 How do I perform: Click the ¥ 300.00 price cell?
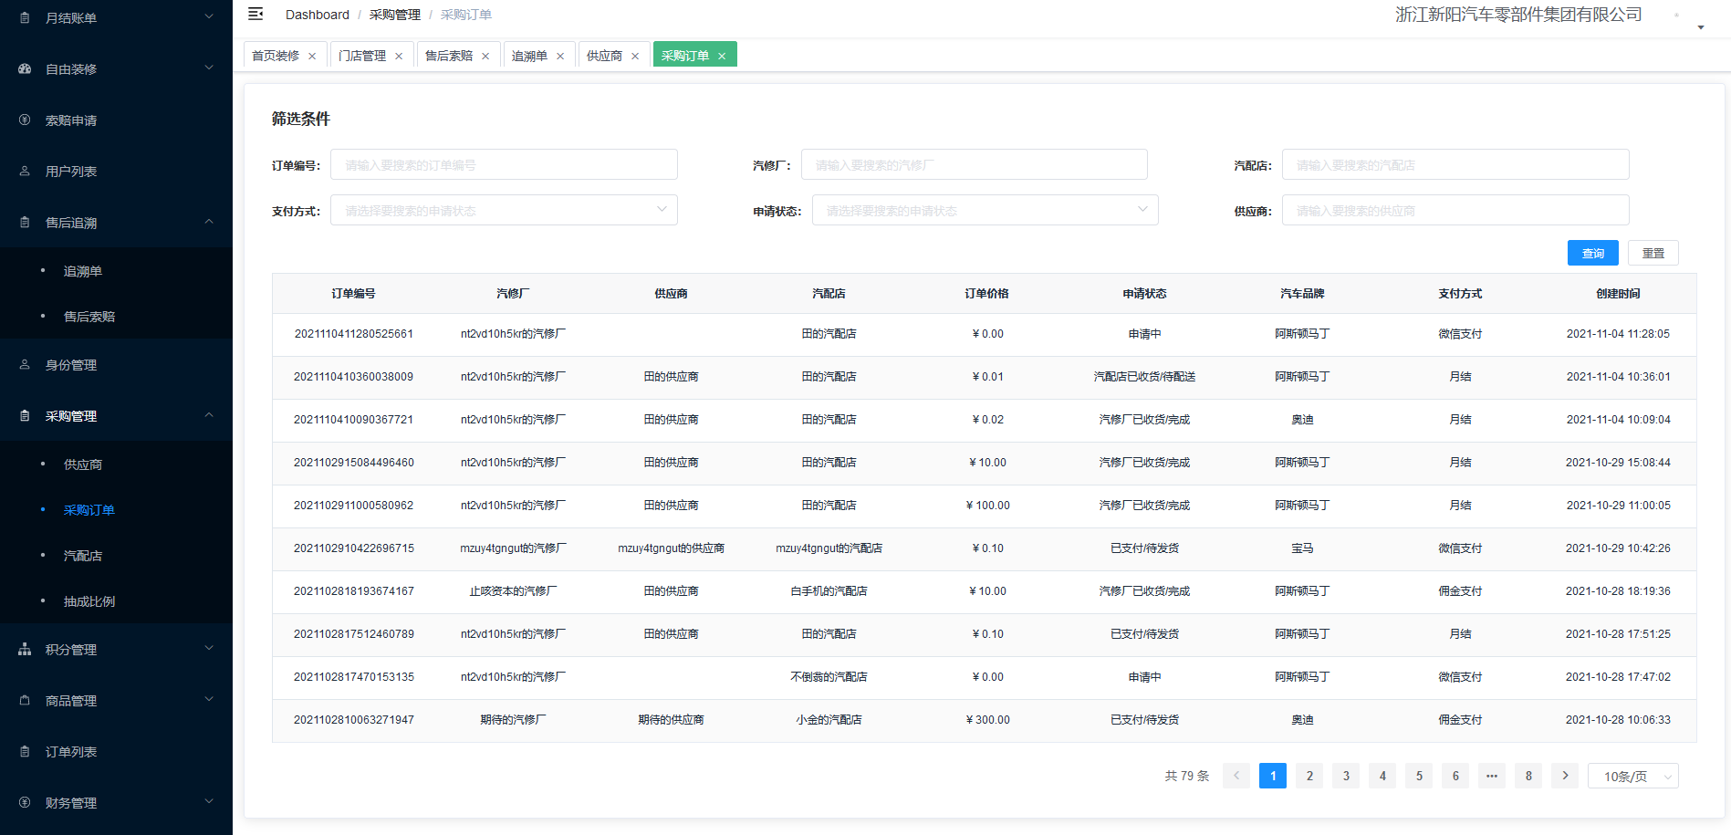pos(988,720)
